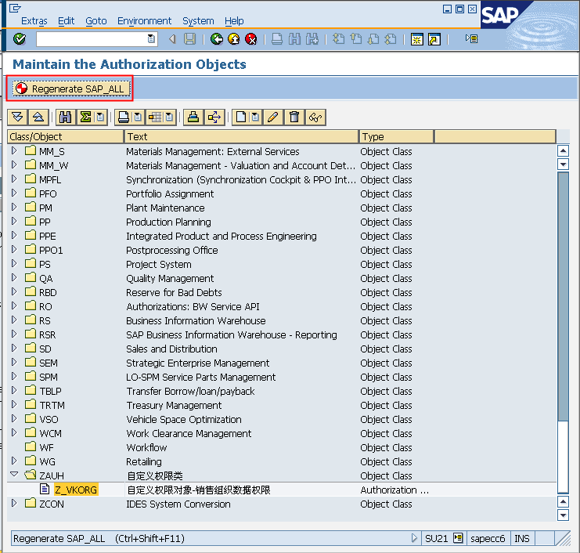Click the top scroll-up arrow of tree
580x553 pixels.
[x=563, y=151]
